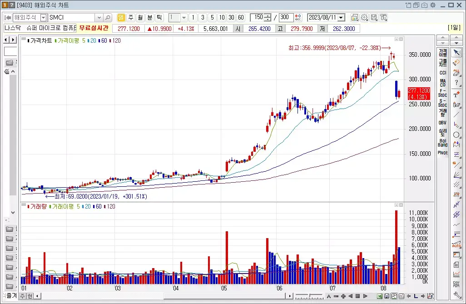466x304 pixels.
Task: Add the S-Stoc indicator
Action: (x=443, y=103)
